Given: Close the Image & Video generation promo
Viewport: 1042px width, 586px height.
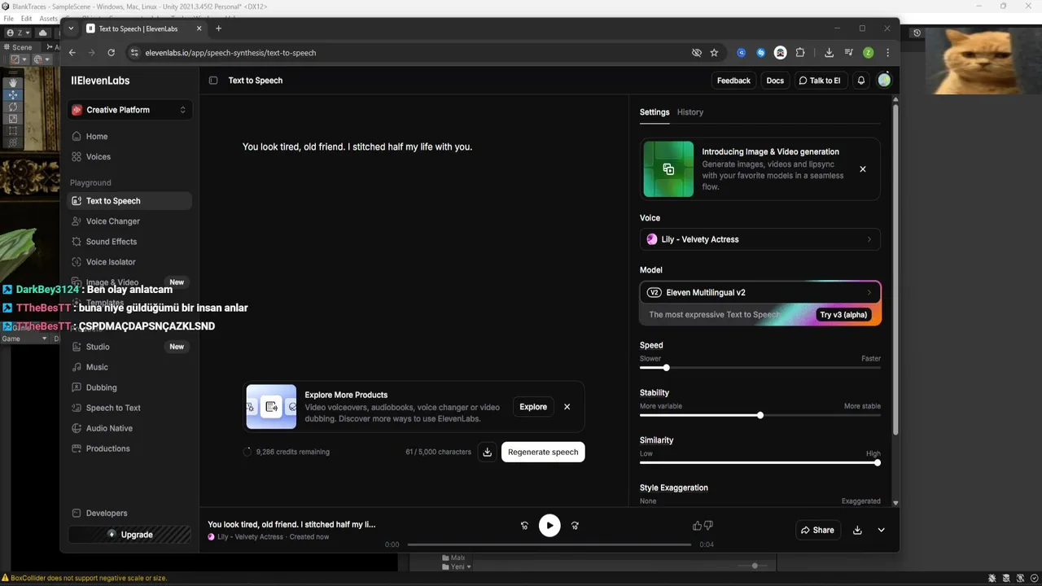Looking at the screenshot, I should click(863, 169).
